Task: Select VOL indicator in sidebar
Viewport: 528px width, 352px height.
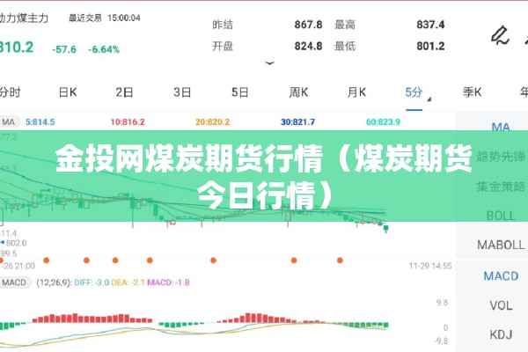Action: click(501, 305)
